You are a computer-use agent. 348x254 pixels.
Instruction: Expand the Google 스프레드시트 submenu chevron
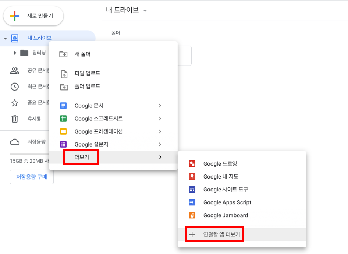160,119
